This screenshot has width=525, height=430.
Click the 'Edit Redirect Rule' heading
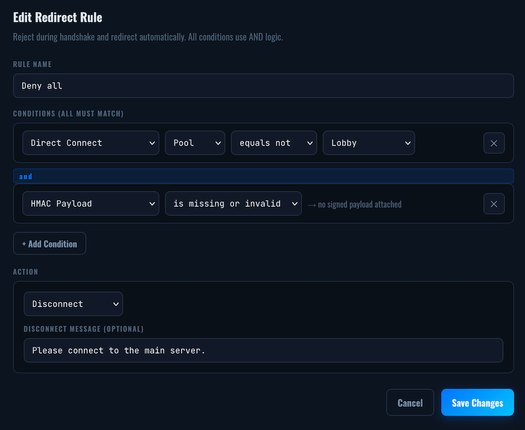(57, 17)
